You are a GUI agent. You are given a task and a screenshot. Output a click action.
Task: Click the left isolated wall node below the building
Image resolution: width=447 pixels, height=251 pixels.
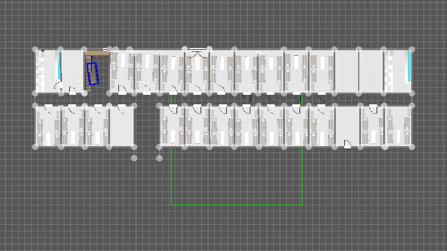tap(135, 158)
